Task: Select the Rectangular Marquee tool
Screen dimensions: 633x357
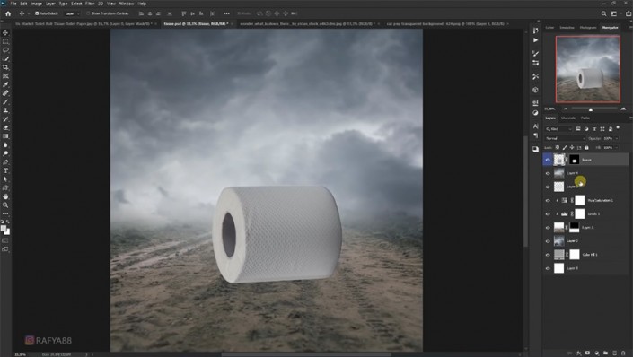Action: [5, 41]
